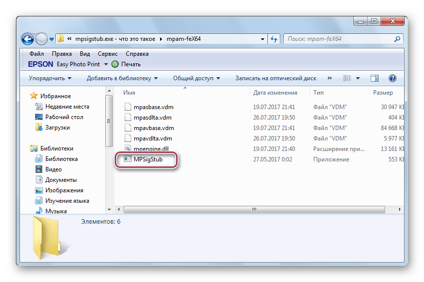424x282 pixels.
Task: Open the Правка menu
Action: click(62, 54)
